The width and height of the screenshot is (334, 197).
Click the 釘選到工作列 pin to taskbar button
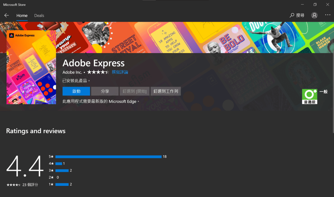click(x=166, y=91)
